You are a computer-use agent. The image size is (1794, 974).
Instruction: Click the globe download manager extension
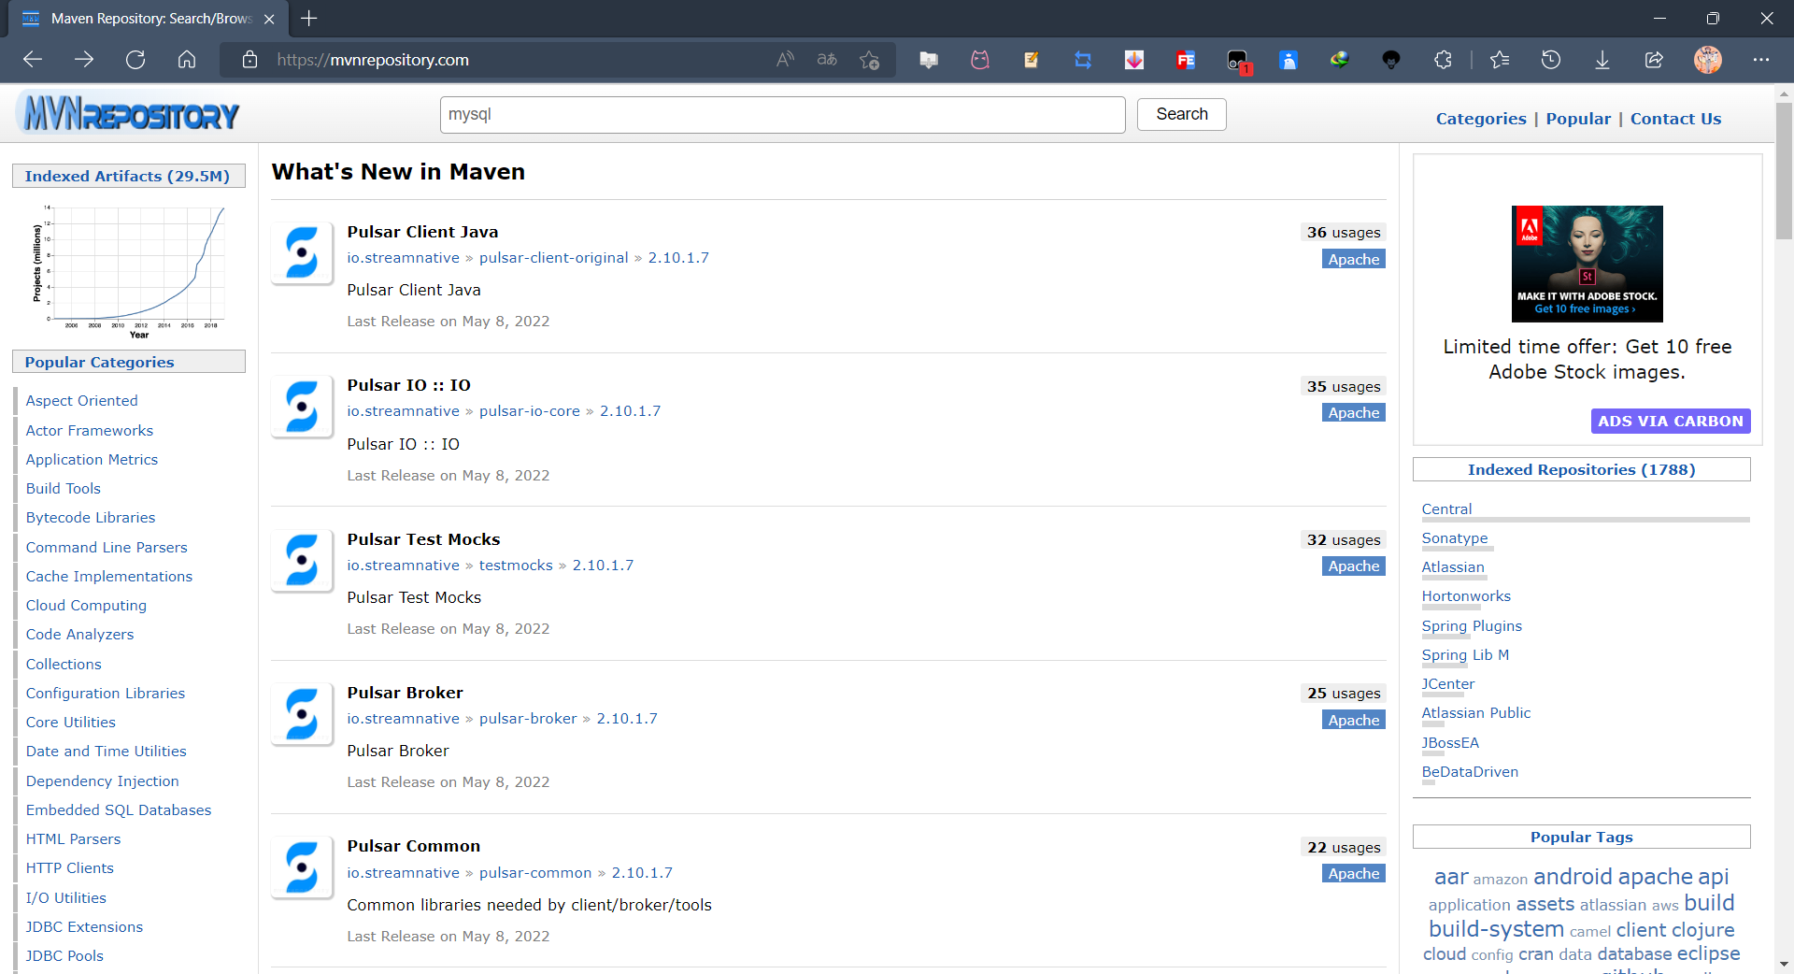point(1340,60)
